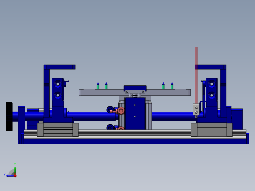Select the right gray linear bearing carriage

pos(212,130)
